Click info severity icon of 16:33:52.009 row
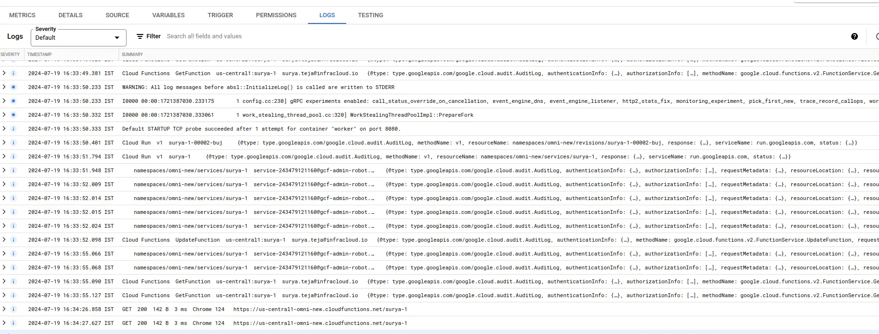 (x=13, y=184)
